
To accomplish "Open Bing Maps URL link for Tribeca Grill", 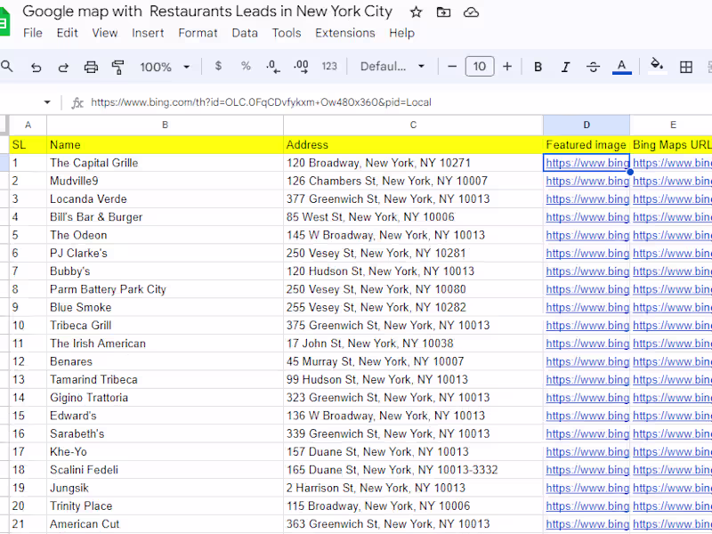I will coord(672,326).
